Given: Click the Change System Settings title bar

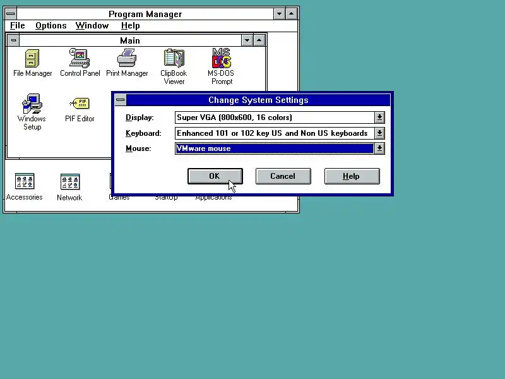Looking at the screenshot, I should pos(258,100).
